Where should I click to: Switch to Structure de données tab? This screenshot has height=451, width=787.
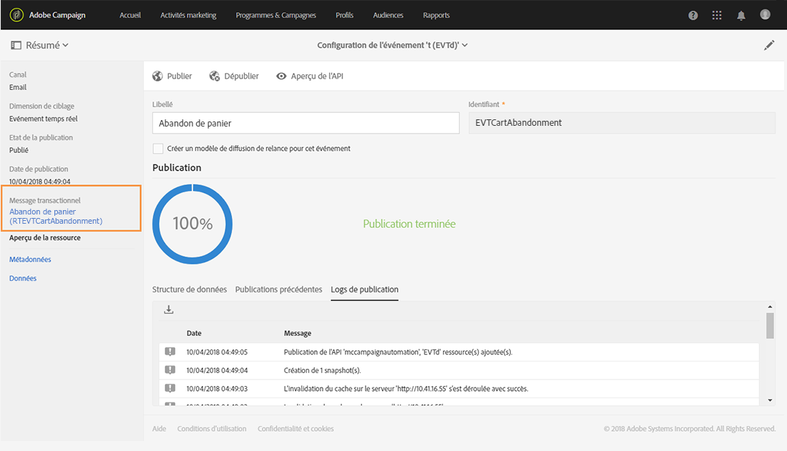click(x=189, y=289)
